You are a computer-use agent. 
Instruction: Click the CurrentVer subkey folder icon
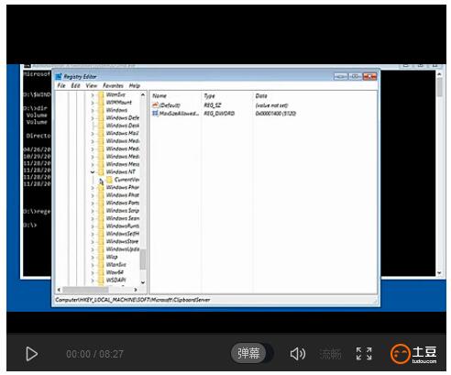point(109,180)
